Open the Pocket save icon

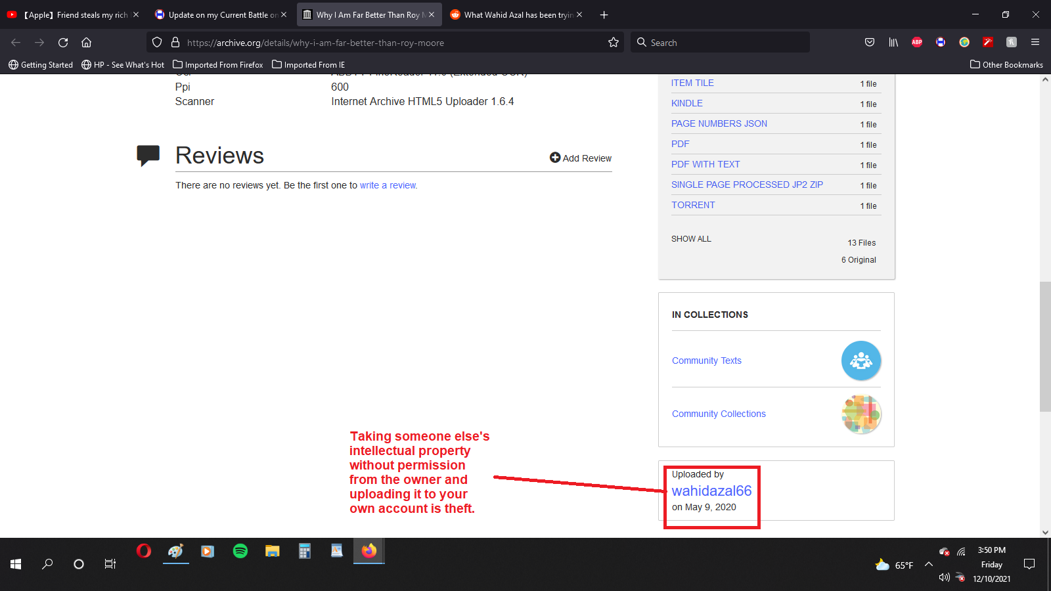(x=870, y=43)
